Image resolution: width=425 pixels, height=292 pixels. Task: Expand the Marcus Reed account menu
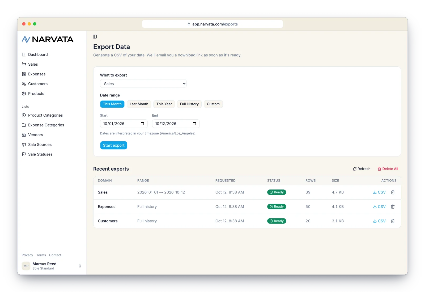[x=80, y=266]
